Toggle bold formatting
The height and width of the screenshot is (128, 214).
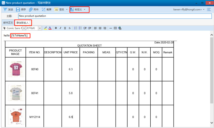coord(56,28)
